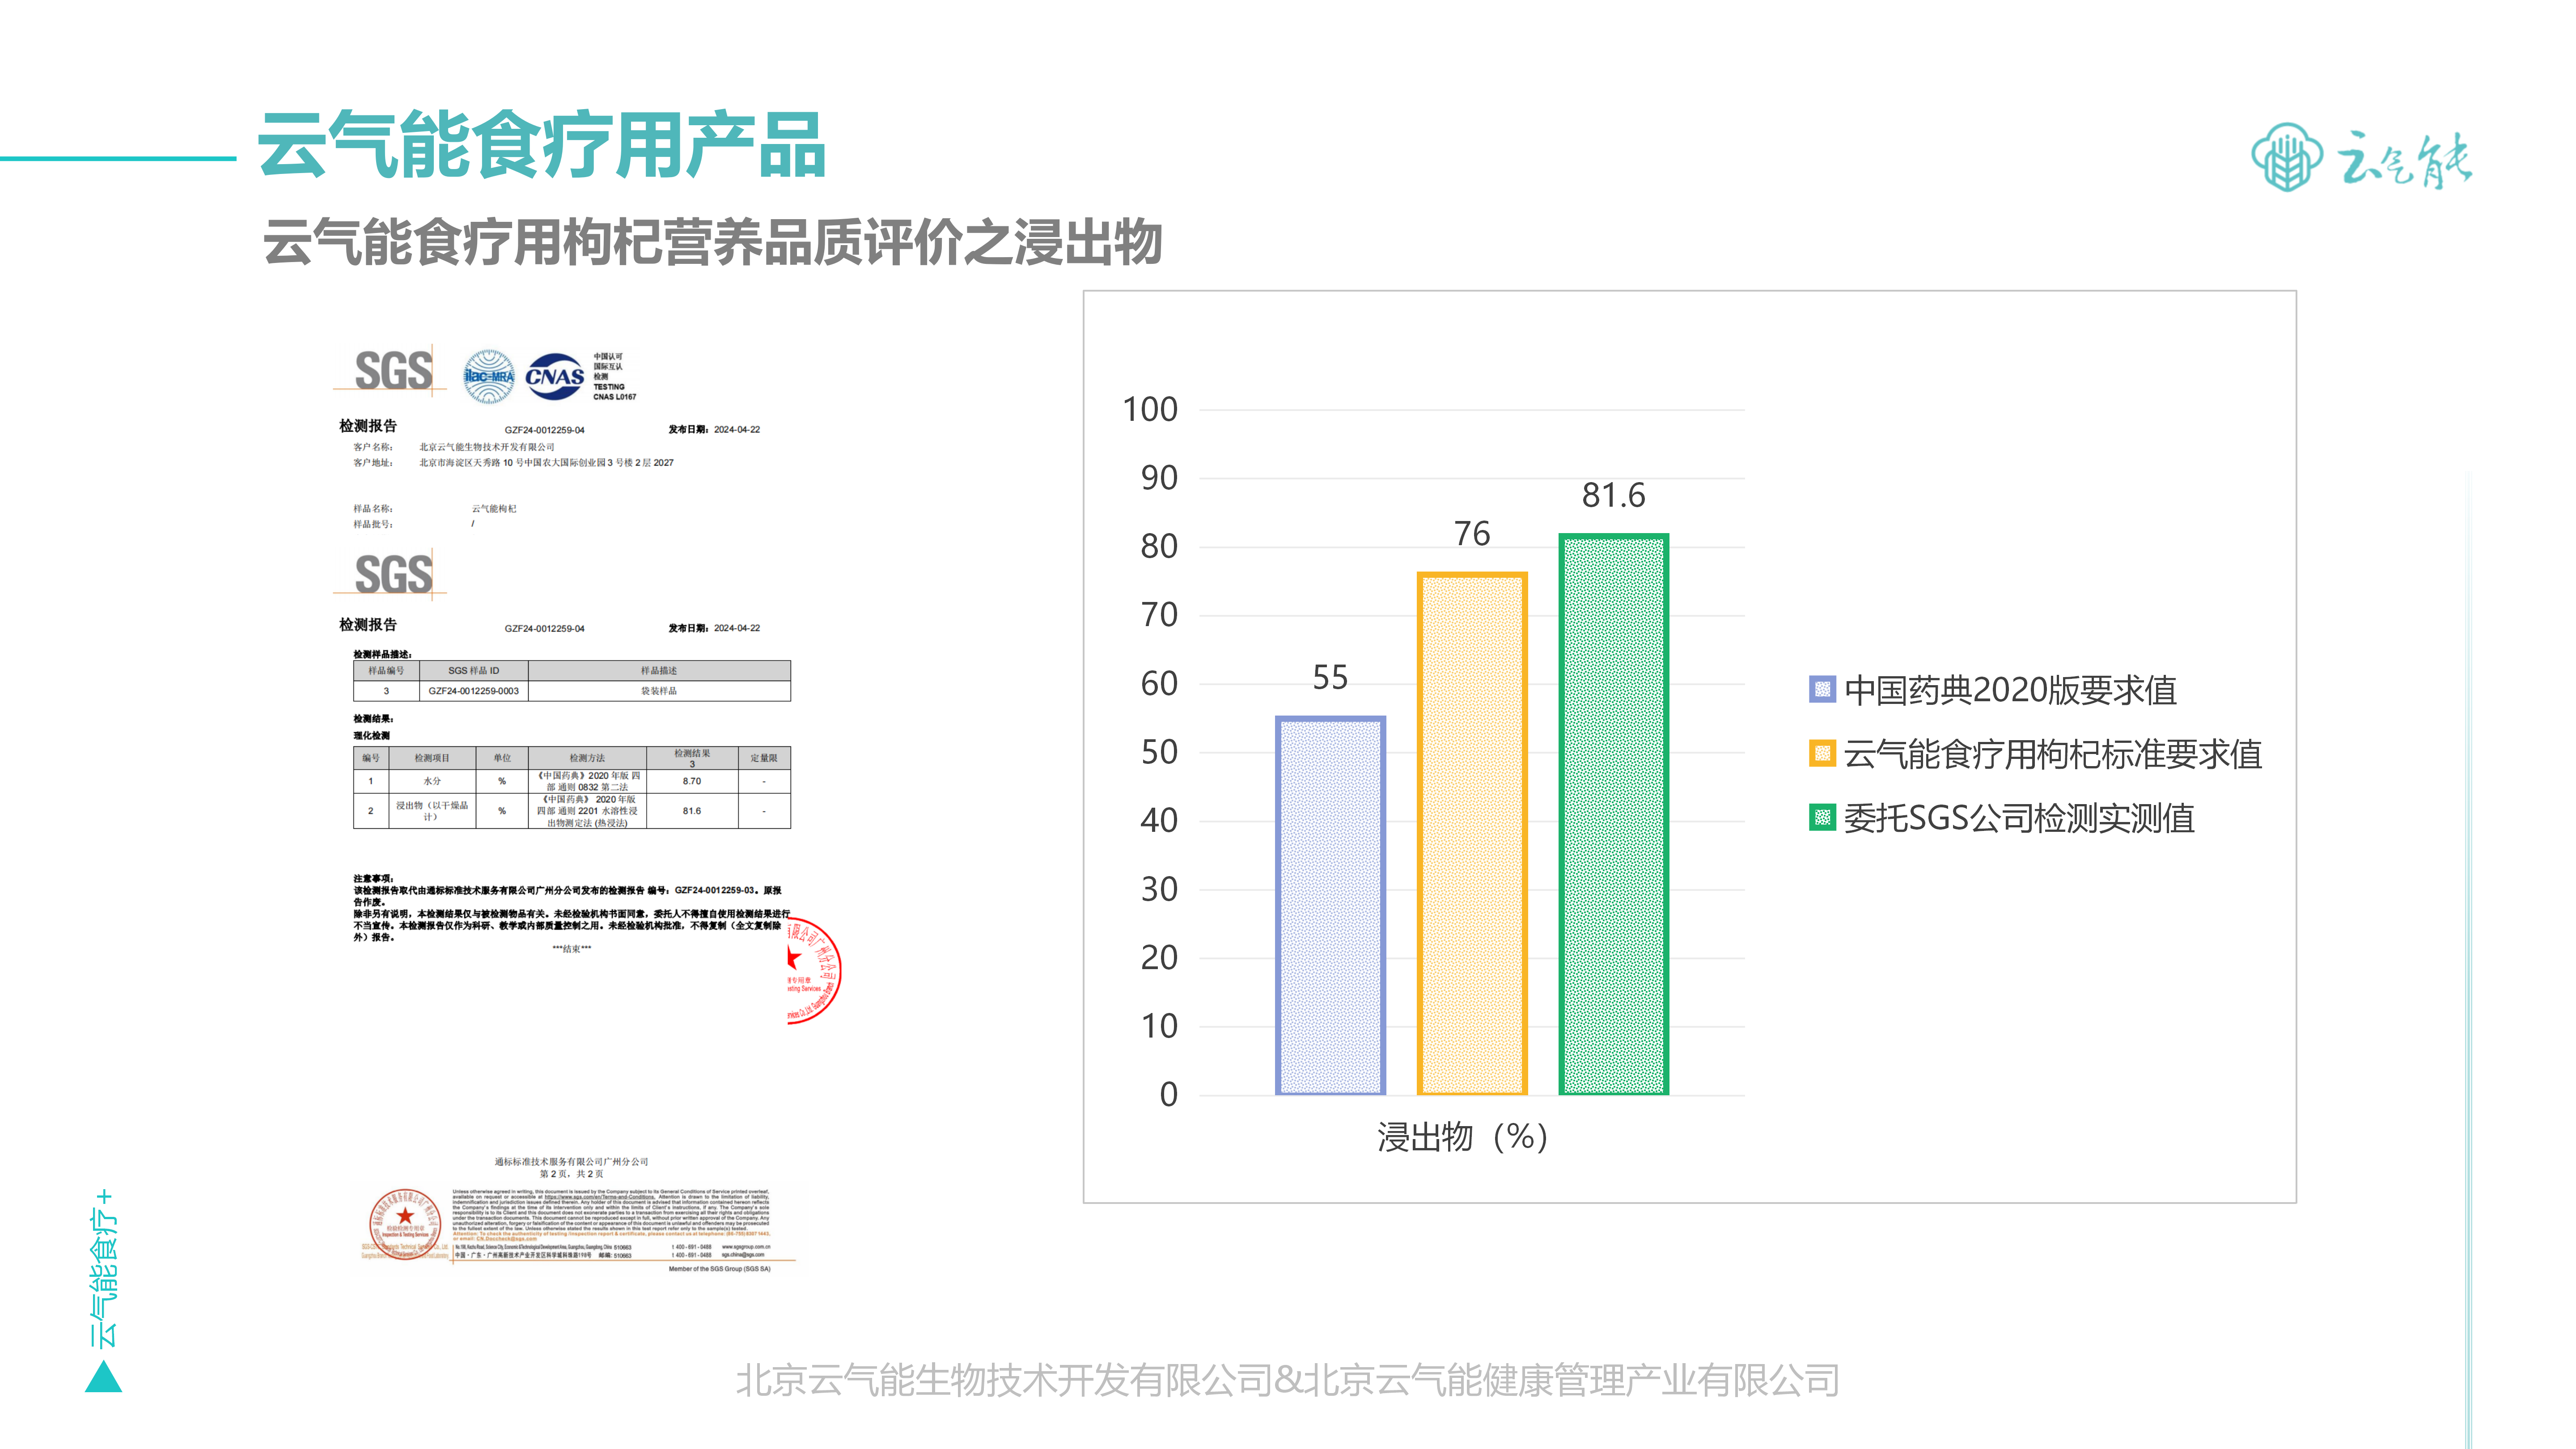
Task: Click the green legend swatch for 委托SGS公司检测实测值
Action: [1822, 818]
